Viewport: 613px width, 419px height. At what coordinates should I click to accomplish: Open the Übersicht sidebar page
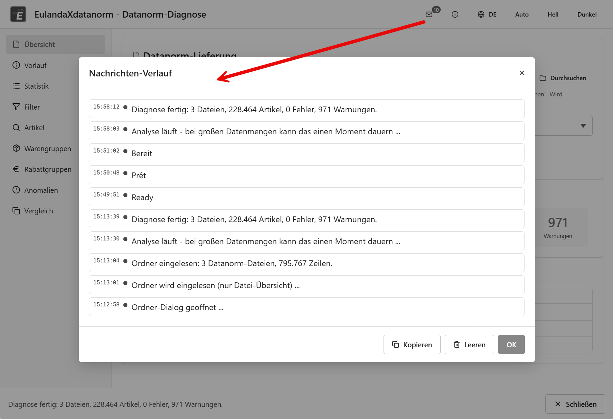[x=55, y=44]
